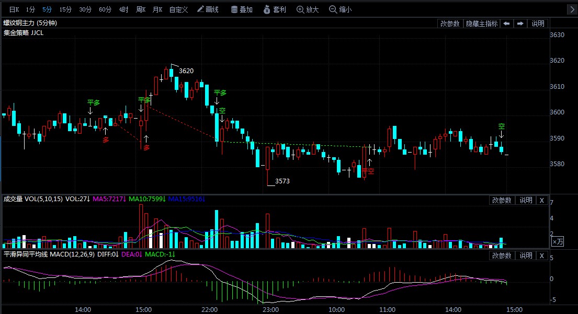
Task: Open 说明 for main chart indicator
Action: pos(538,24)
